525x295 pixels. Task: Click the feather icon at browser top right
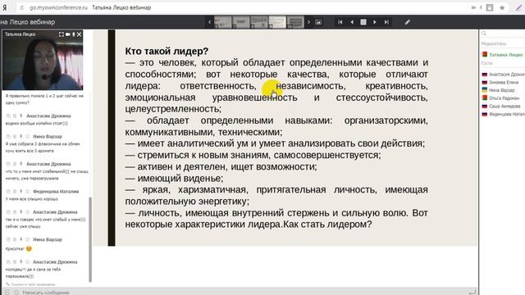coord(518,7)
